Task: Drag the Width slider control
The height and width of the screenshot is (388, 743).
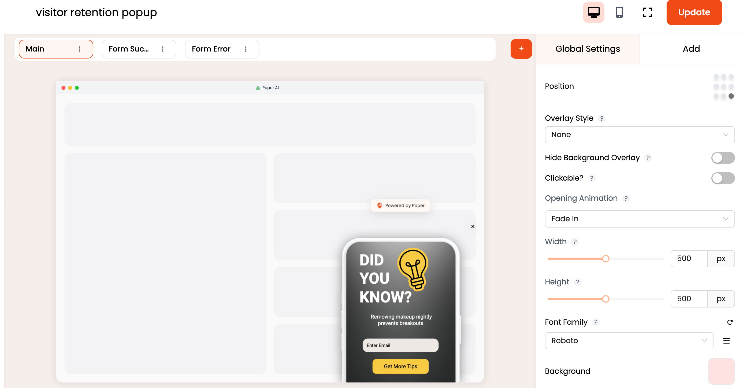Action: (606, 258)
